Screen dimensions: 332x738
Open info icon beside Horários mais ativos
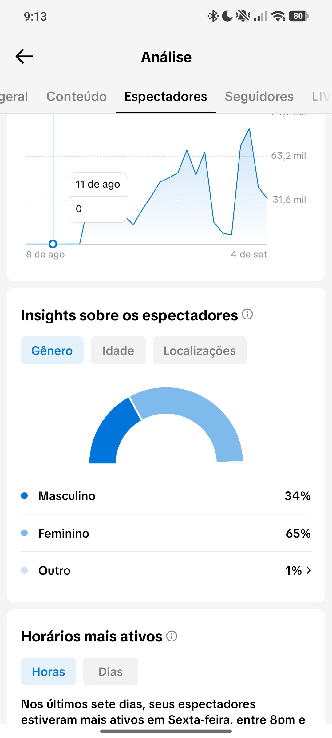point(172,636)
